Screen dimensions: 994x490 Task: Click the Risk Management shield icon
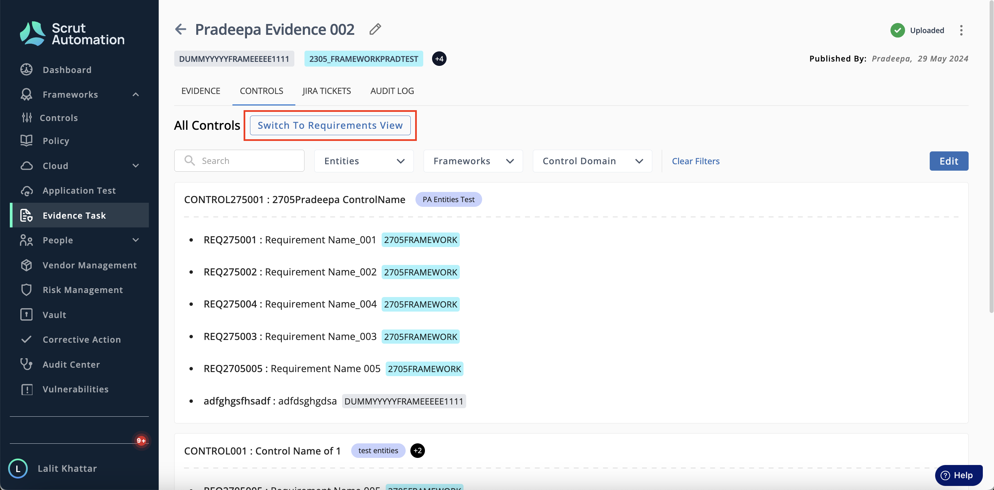tap(26, 290)
